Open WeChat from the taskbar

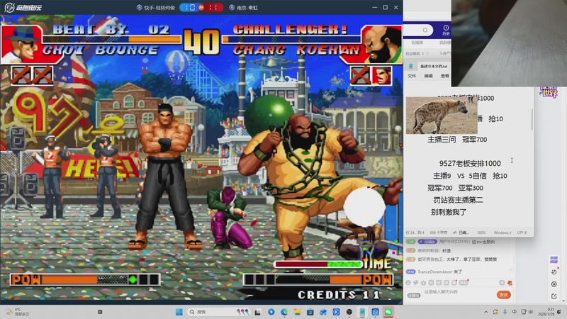[388, 312]
